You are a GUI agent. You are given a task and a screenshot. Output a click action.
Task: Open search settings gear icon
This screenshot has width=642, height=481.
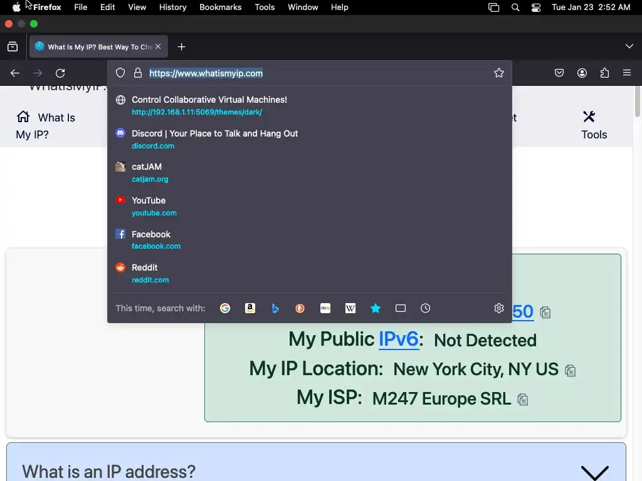(498, 308)
